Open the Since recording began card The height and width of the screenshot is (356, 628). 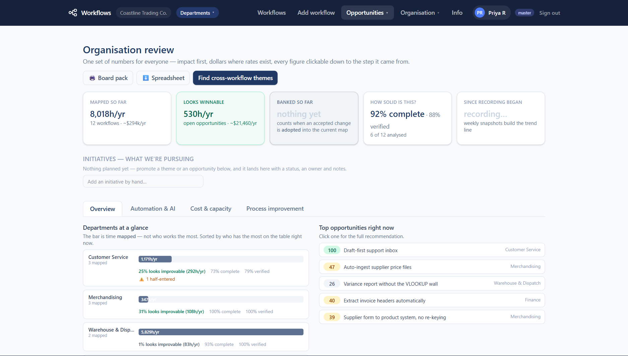tap(501, 118)
